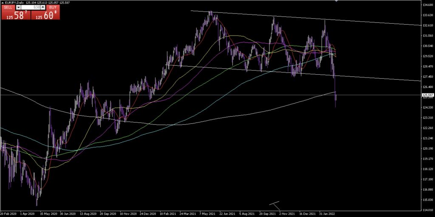Collapse the one-click trading panel triangle

coord(3,3)
